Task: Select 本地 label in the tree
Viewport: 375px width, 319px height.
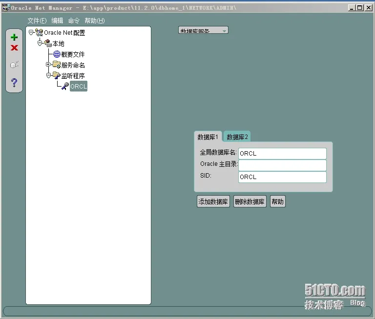Action: (x=59, y=44)
